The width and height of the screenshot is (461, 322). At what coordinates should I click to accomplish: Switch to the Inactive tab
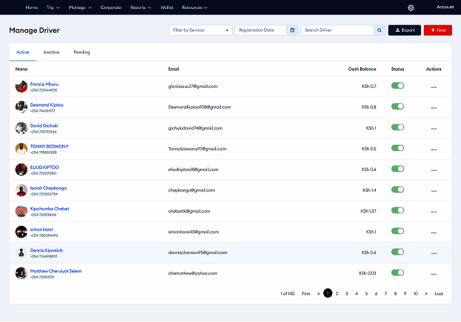51,52
